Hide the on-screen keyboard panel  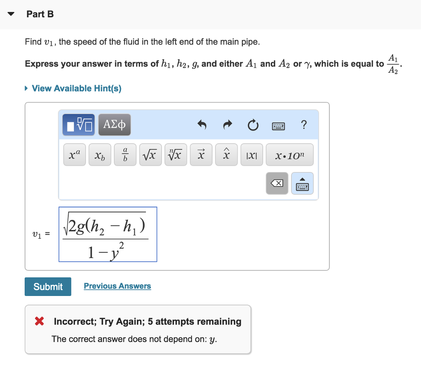point(302,183)
